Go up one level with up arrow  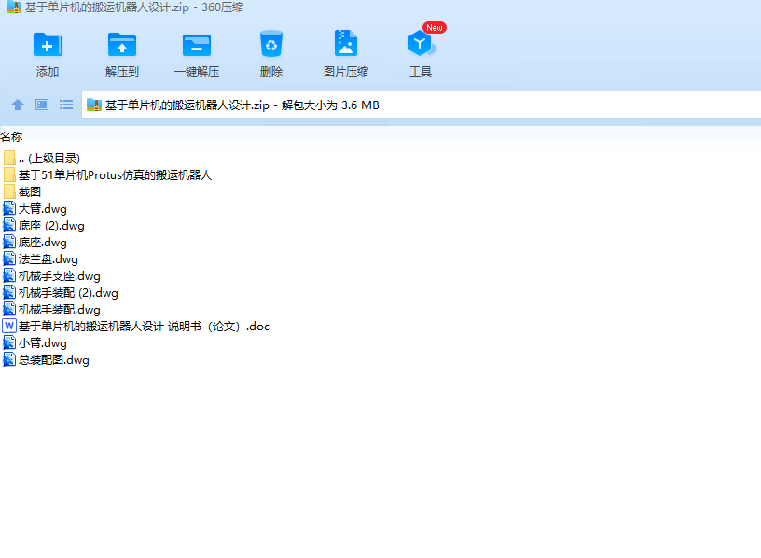pyautogui.click(x=18, y=105)
